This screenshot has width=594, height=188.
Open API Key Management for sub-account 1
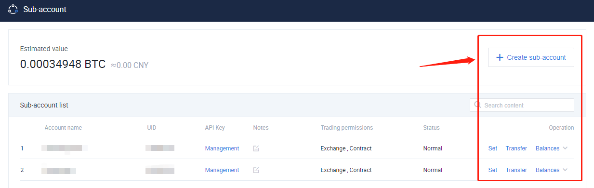pyautogui.click(x=222, y=148)
